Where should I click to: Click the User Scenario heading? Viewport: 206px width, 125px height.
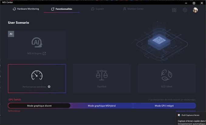[x=19, y=23]
